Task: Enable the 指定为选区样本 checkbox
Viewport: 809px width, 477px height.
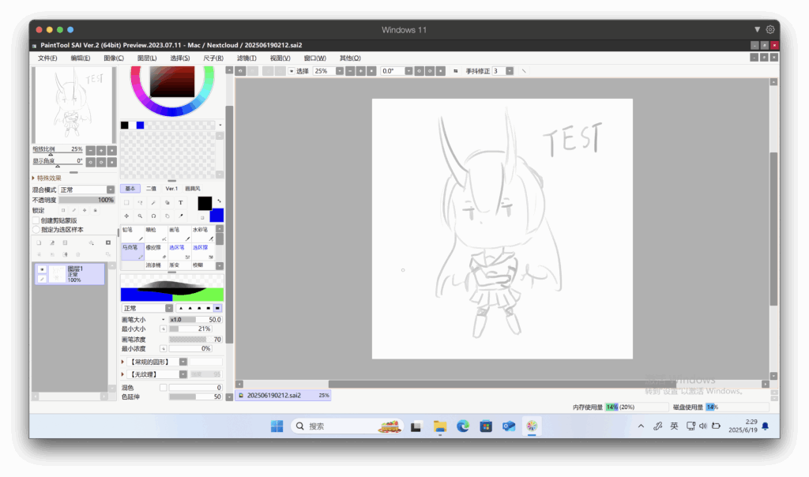Action: click(x=36, y=230)
